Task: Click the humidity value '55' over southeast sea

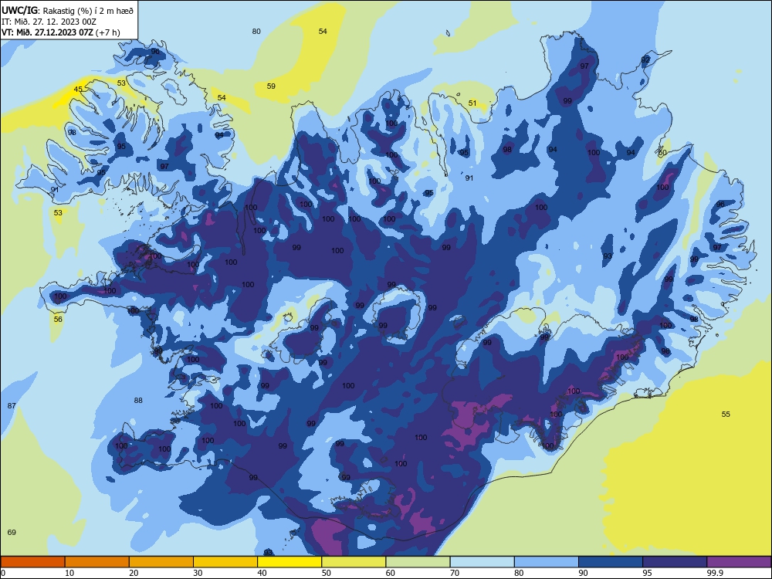Action: (x=726, y=414)
